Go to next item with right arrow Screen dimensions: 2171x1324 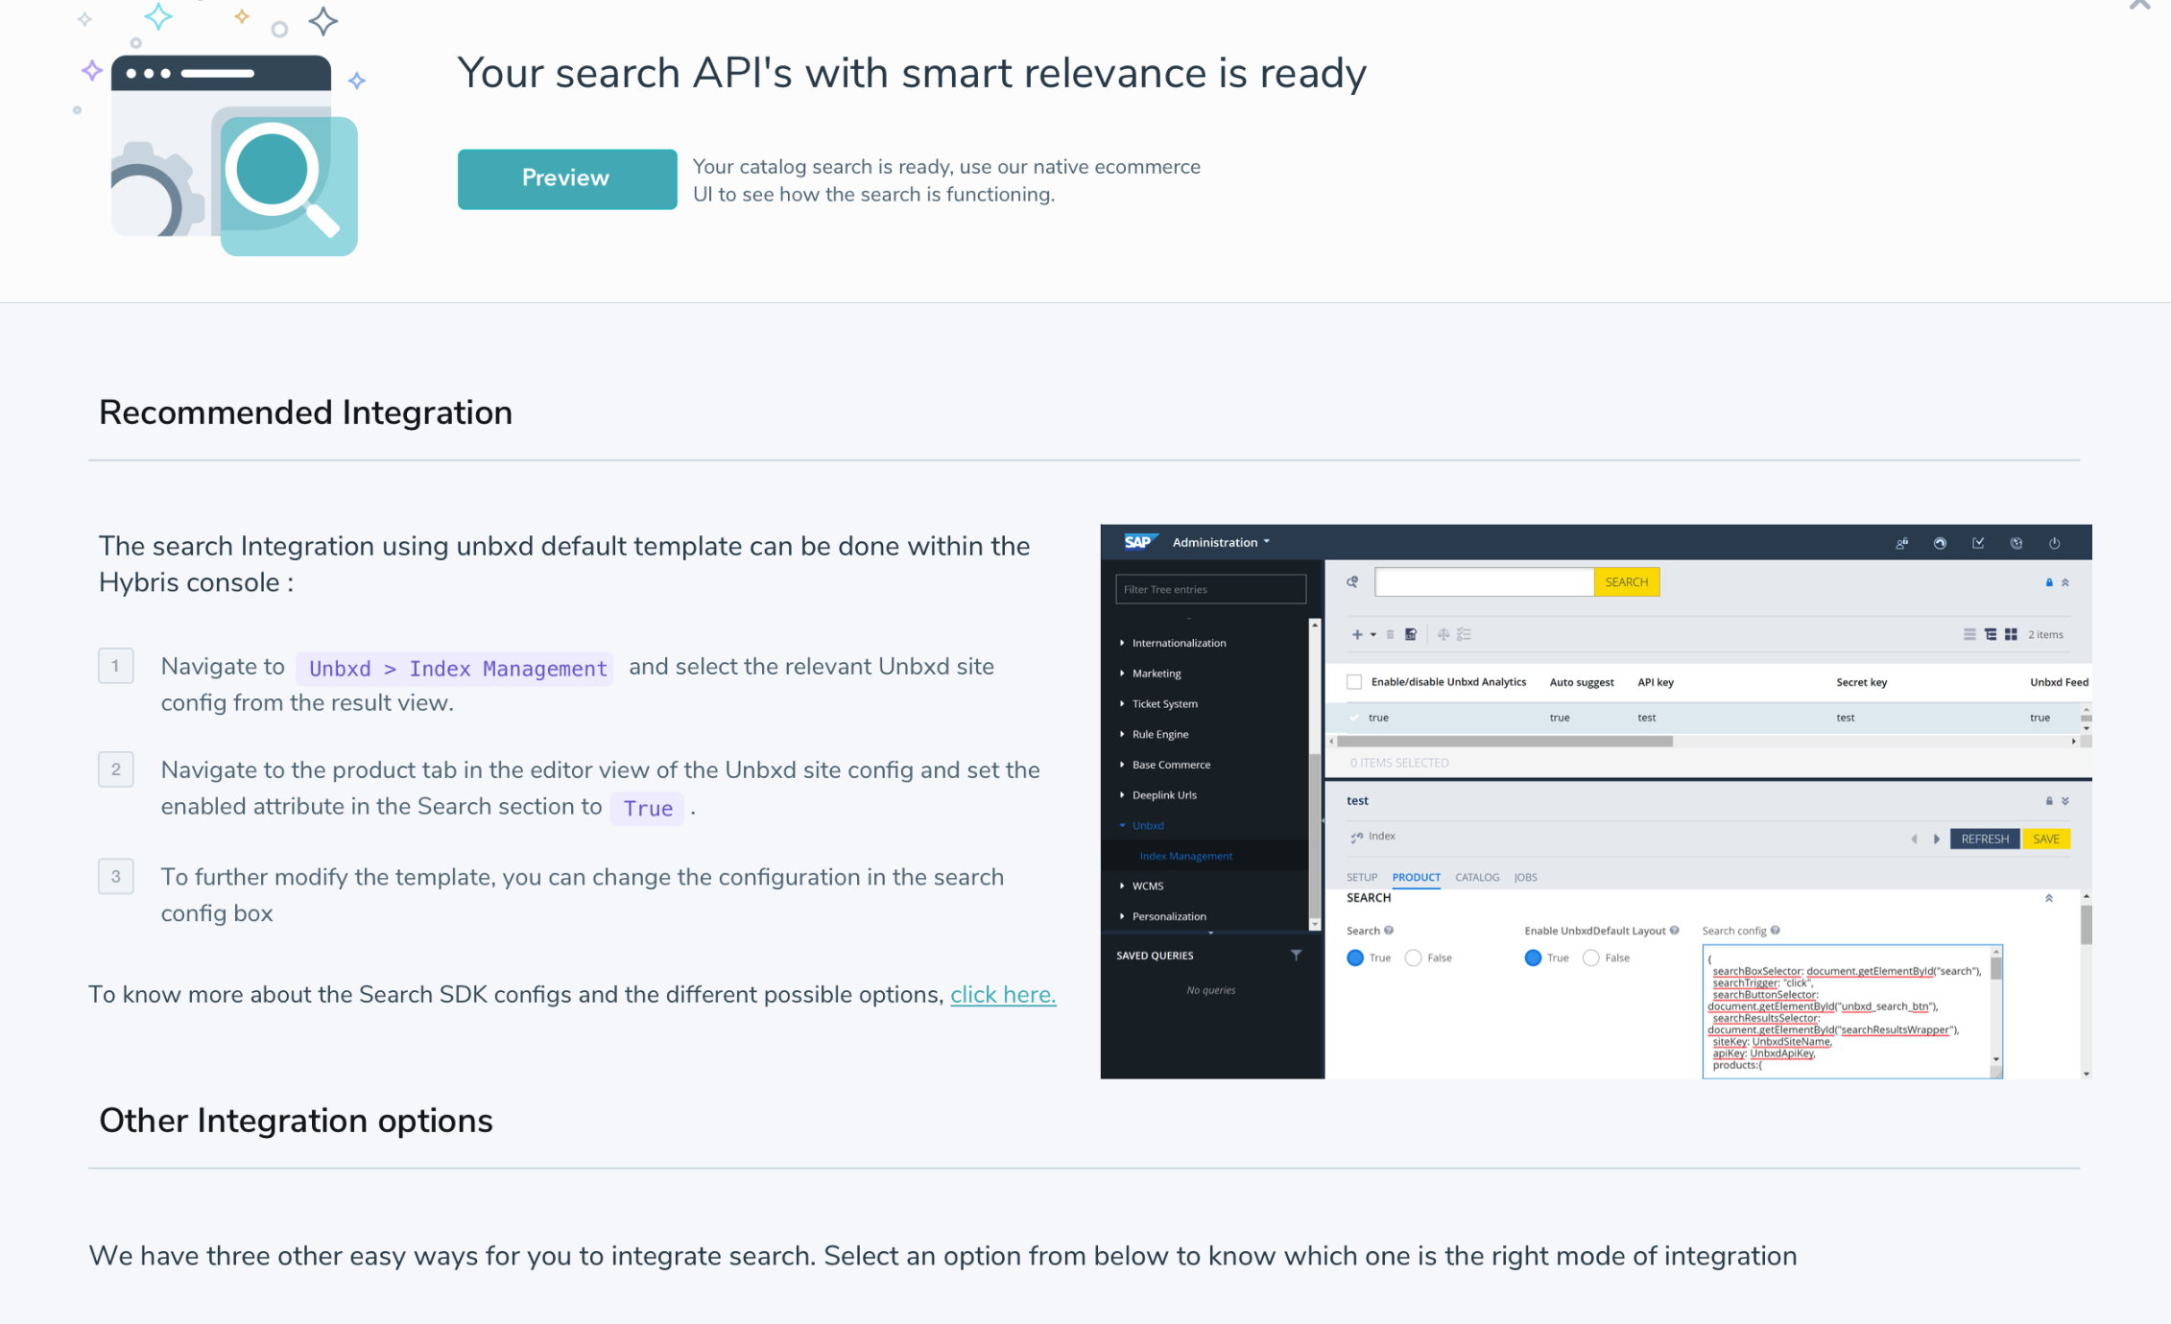click(1937, 839)
